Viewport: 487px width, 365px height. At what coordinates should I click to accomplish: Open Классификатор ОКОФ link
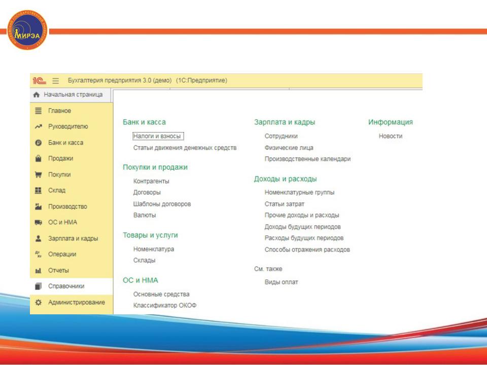point(165,305)
